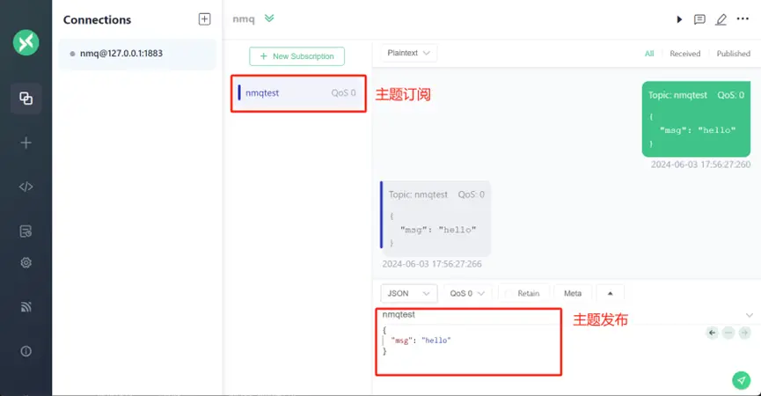Open the QoS 0 dropdown
Viewport: 761px width, 396px height.
click(466, 293)
